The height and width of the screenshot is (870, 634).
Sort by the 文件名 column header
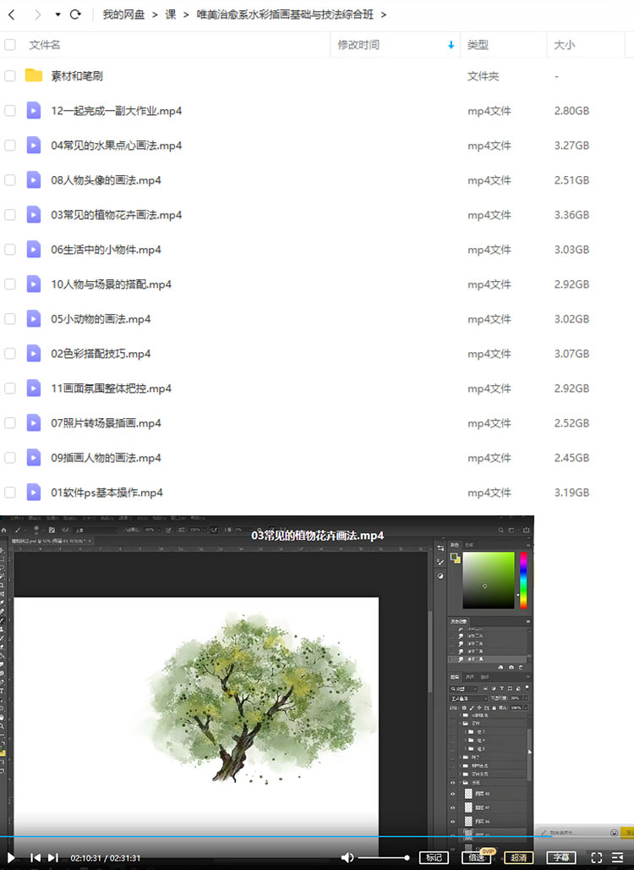tap(44, 45)
